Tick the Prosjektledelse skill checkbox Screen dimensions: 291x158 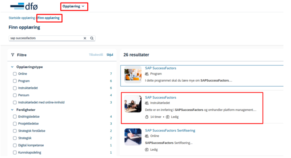[x=15, y=124]
